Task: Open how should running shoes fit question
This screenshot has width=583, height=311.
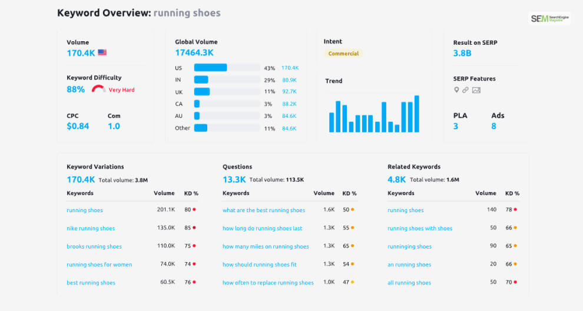Action: (x=260, y=264)
